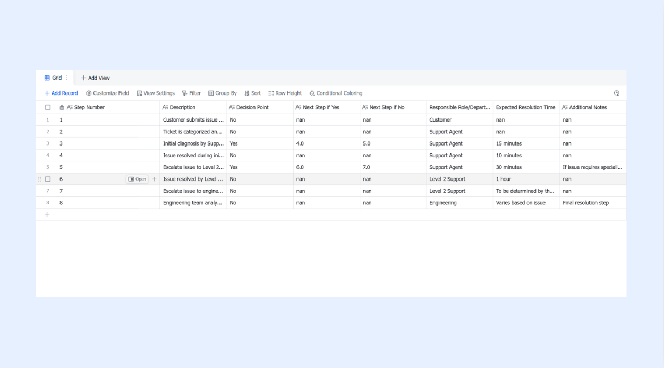Screen dimensions: 664x368
Task: Select the 'Yes' Decision Point cell in row 3
Action: 260,143
